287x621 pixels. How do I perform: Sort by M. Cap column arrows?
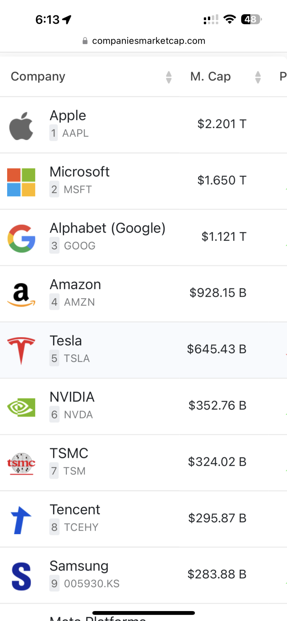258,77
